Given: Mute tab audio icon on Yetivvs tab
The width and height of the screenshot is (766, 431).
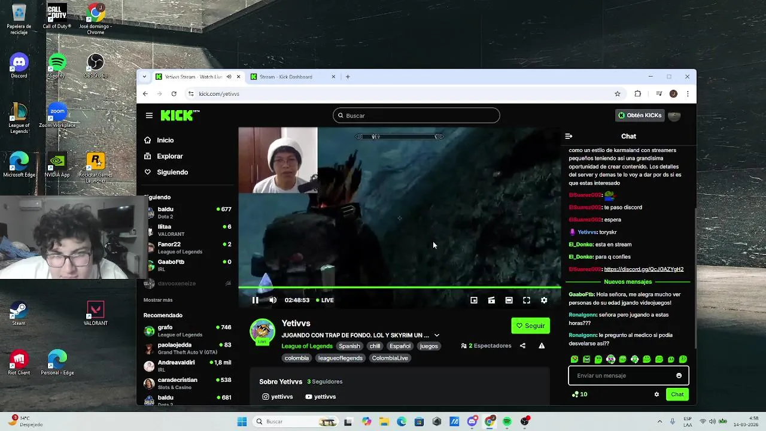Looking at the screenshot, I should click(x=229, y=77).
